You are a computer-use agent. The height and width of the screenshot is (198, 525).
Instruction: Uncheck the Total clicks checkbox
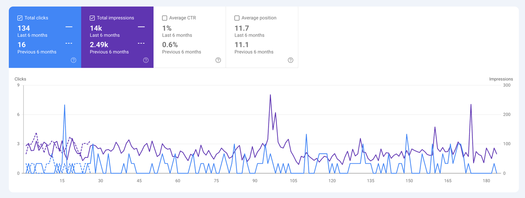point(20,18)
